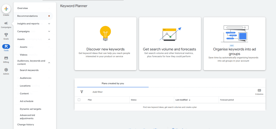
Task: Open the Recommendations menu item
Action: [x=27, y=16]
